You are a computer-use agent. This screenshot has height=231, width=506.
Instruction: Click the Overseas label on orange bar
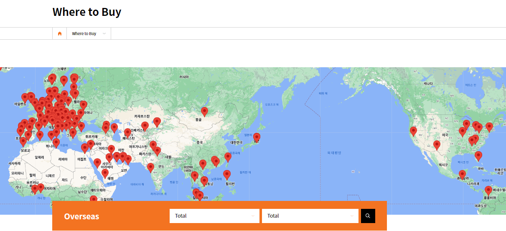81,216
